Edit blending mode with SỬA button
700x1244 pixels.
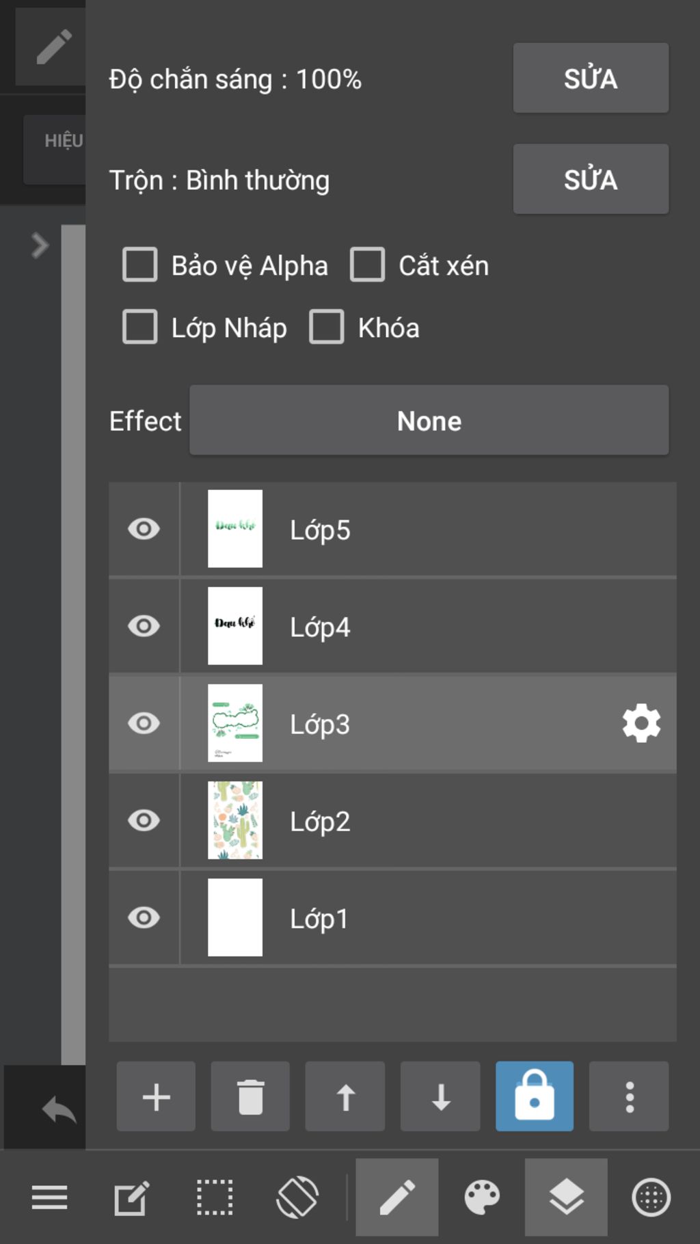tap(591, 179)
